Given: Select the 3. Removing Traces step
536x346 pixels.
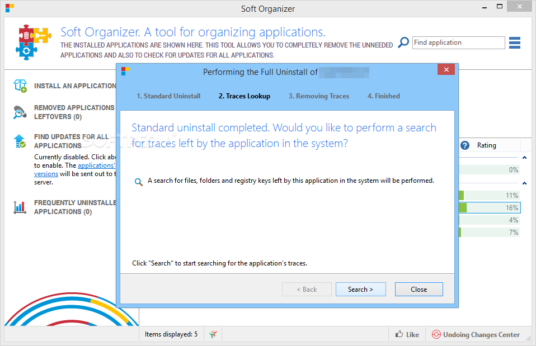Looking at the screenshot, I should [319, 96].
